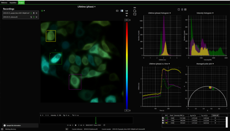Screen dimensions: 230x131
Task: Click the working directory folder icon
Action: tap(2, 129)
